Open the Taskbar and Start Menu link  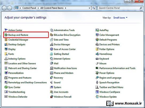point(111,87)
